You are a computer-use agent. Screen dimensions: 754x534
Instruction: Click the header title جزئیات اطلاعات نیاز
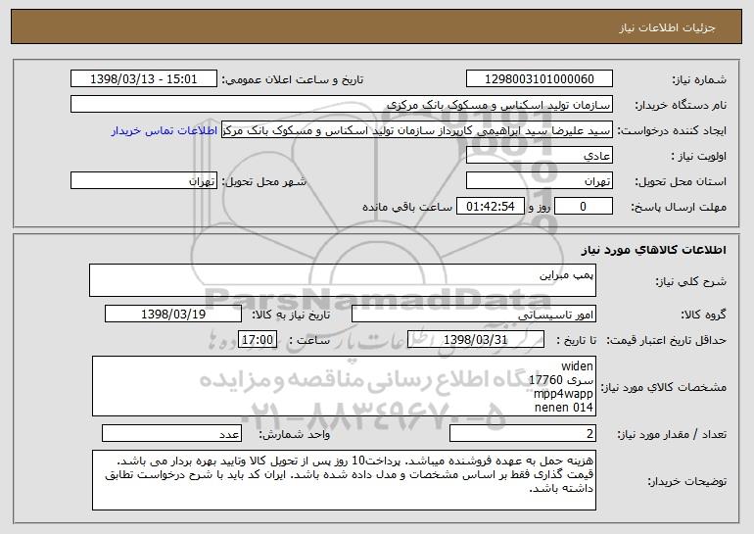coord(667,27)
